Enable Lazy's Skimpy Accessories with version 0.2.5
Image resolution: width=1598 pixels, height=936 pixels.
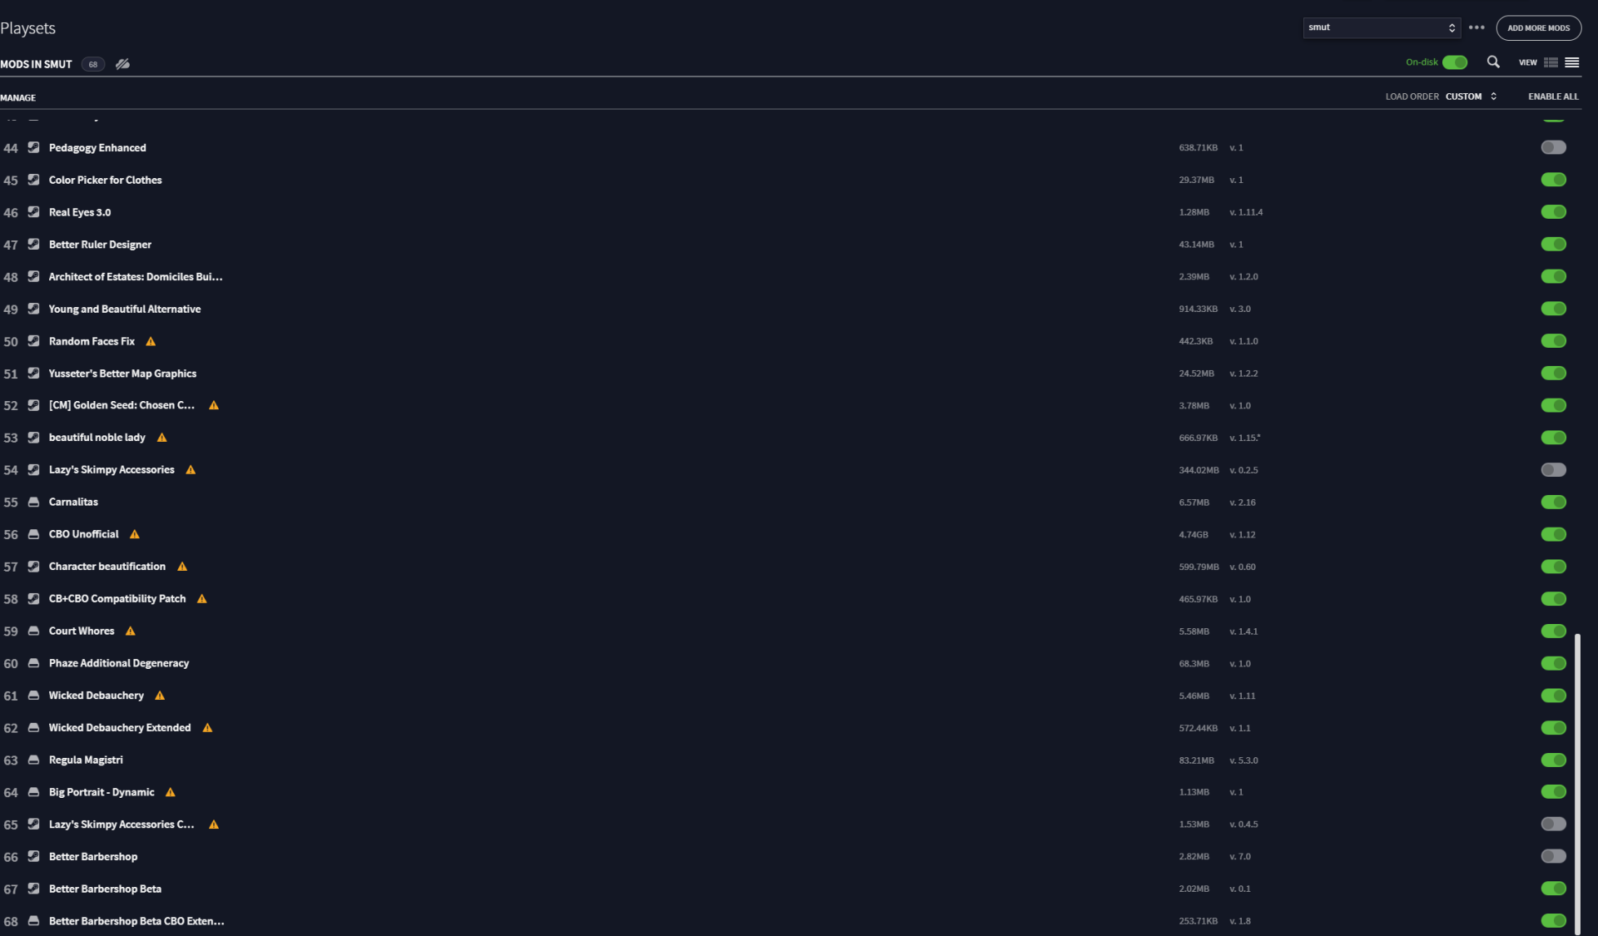pos(1553,470)
